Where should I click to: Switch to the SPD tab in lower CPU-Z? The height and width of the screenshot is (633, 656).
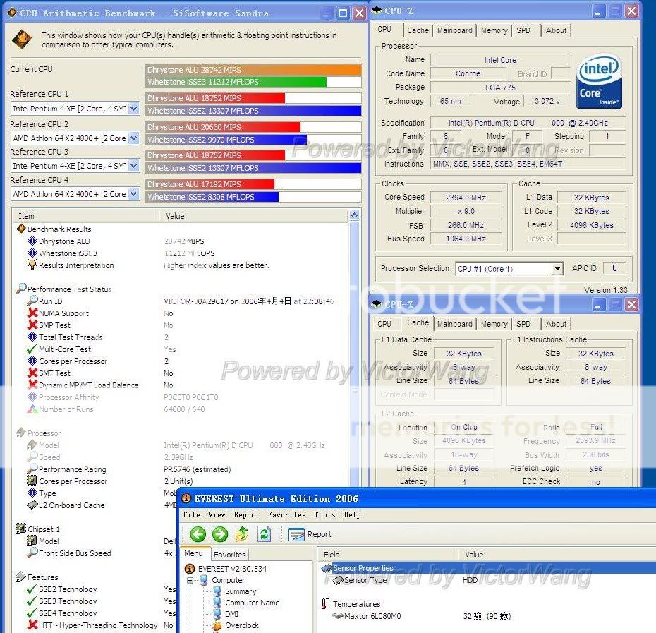pyautogui.click(x=523, y=324)
